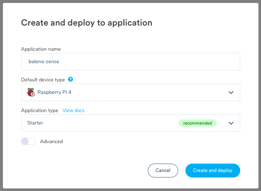Toggle the Advanced switch

coord(28,141)
